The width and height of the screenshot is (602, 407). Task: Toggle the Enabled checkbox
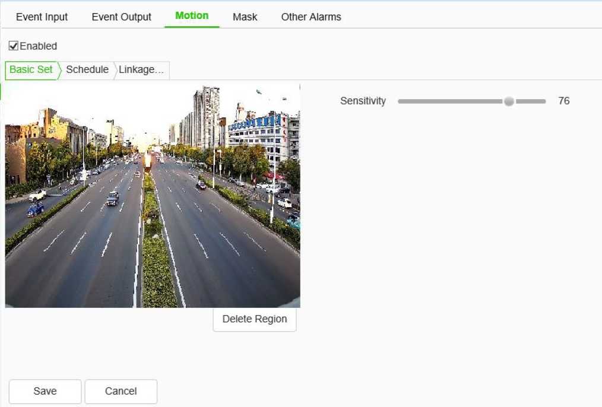click(14, 46)
